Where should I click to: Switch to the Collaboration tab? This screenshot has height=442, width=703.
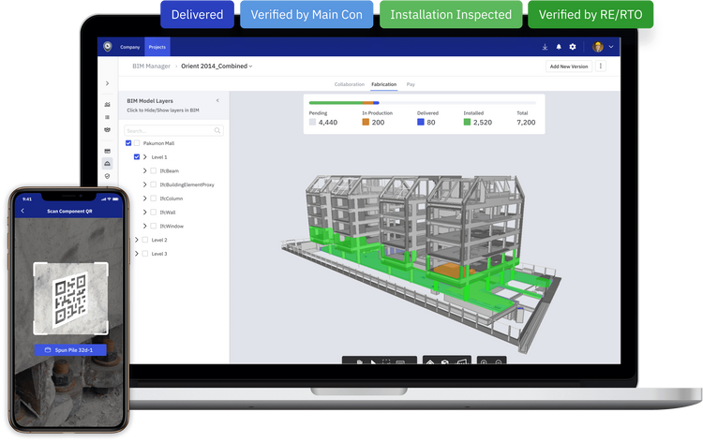(349, 84)
